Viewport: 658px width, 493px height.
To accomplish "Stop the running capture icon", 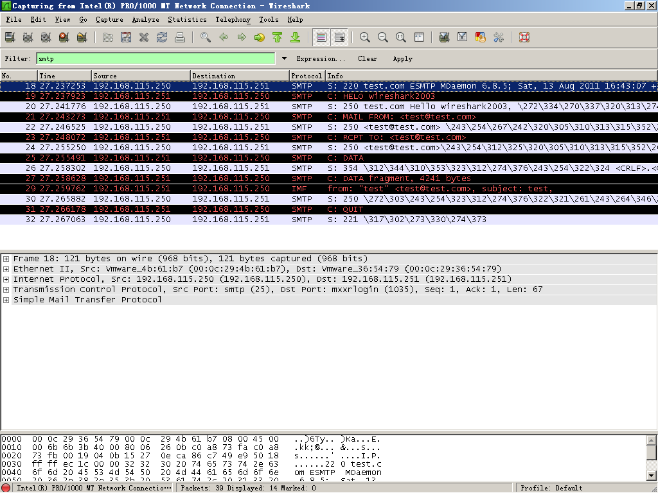I will (x=64, y=37).
